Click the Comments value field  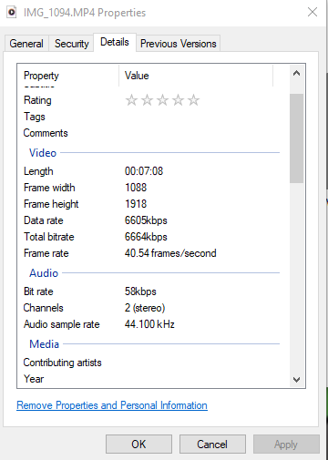tap(199, 133)
